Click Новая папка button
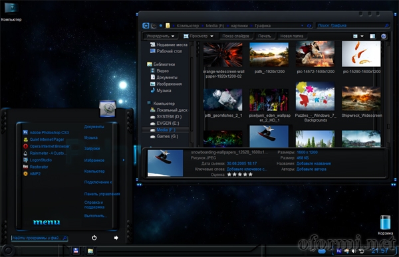 point(292,36)
